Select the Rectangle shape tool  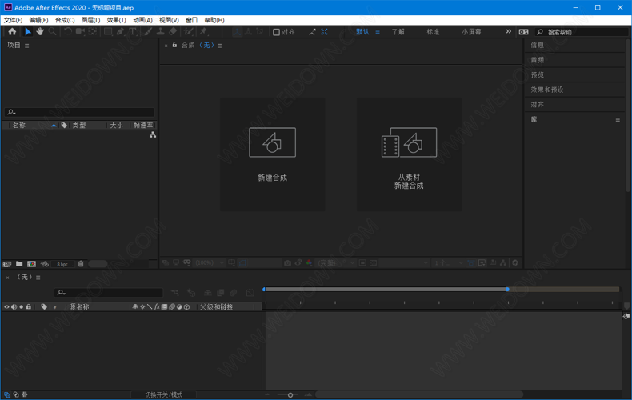coord(108,31)
